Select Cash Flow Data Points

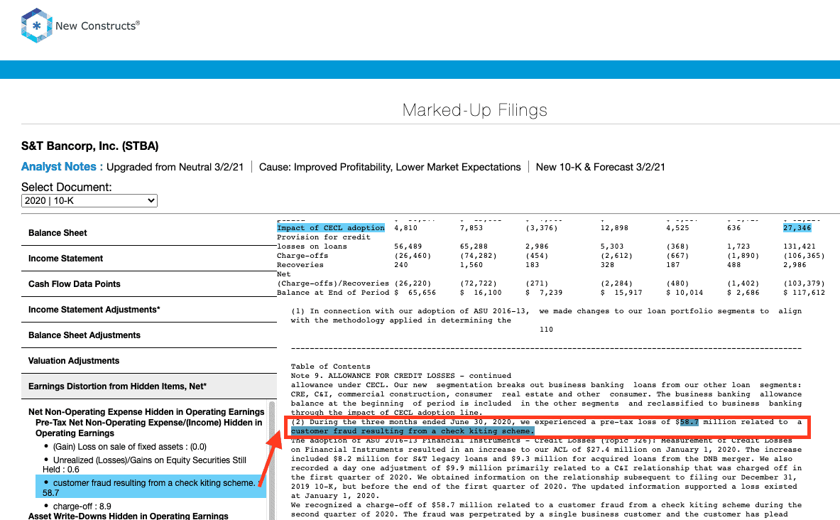[149, 284]
